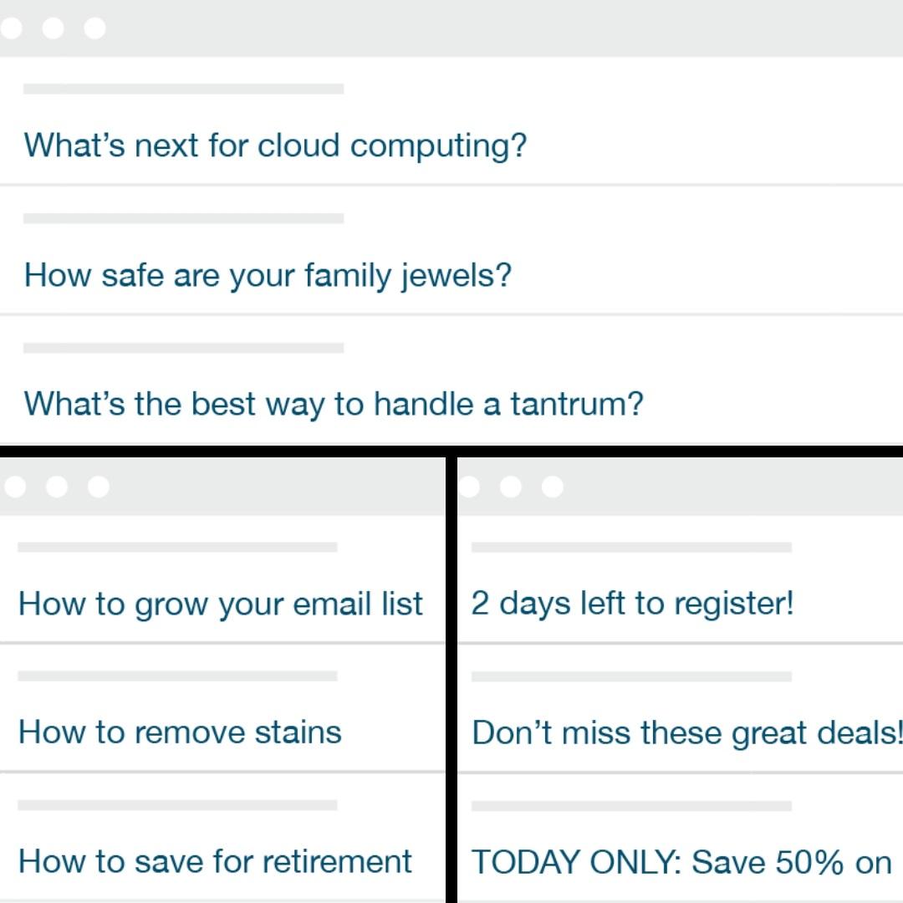Click the gray bar above "2 days left to register!"
The height and width of the screenshot is (903, 903).
pos(631,547)
